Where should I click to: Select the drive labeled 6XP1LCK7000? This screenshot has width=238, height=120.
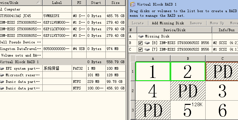click(x=63, y=29)
